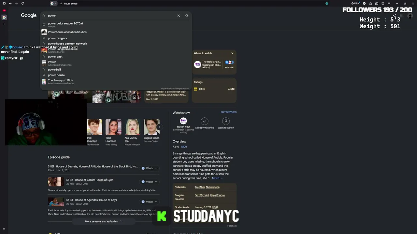Expand overview text with 'MORE'
417x234 pixels.
(217, 178)
